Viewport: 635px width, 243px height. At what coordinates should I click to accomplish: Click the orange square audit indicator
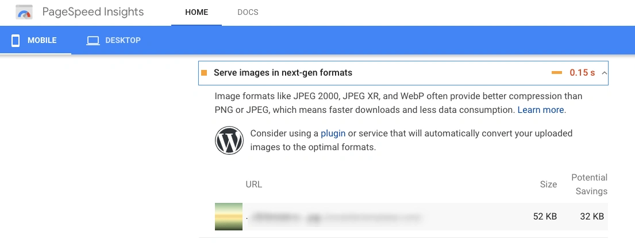(x=204, y=73)
